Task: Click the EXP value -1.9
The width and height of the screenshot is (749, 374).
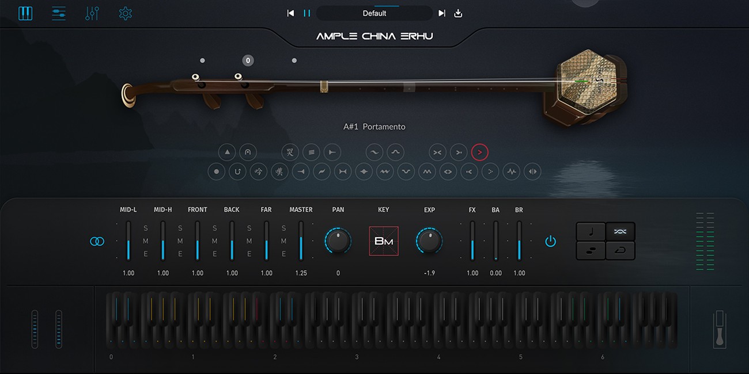Action: click(x=429, y=273)
